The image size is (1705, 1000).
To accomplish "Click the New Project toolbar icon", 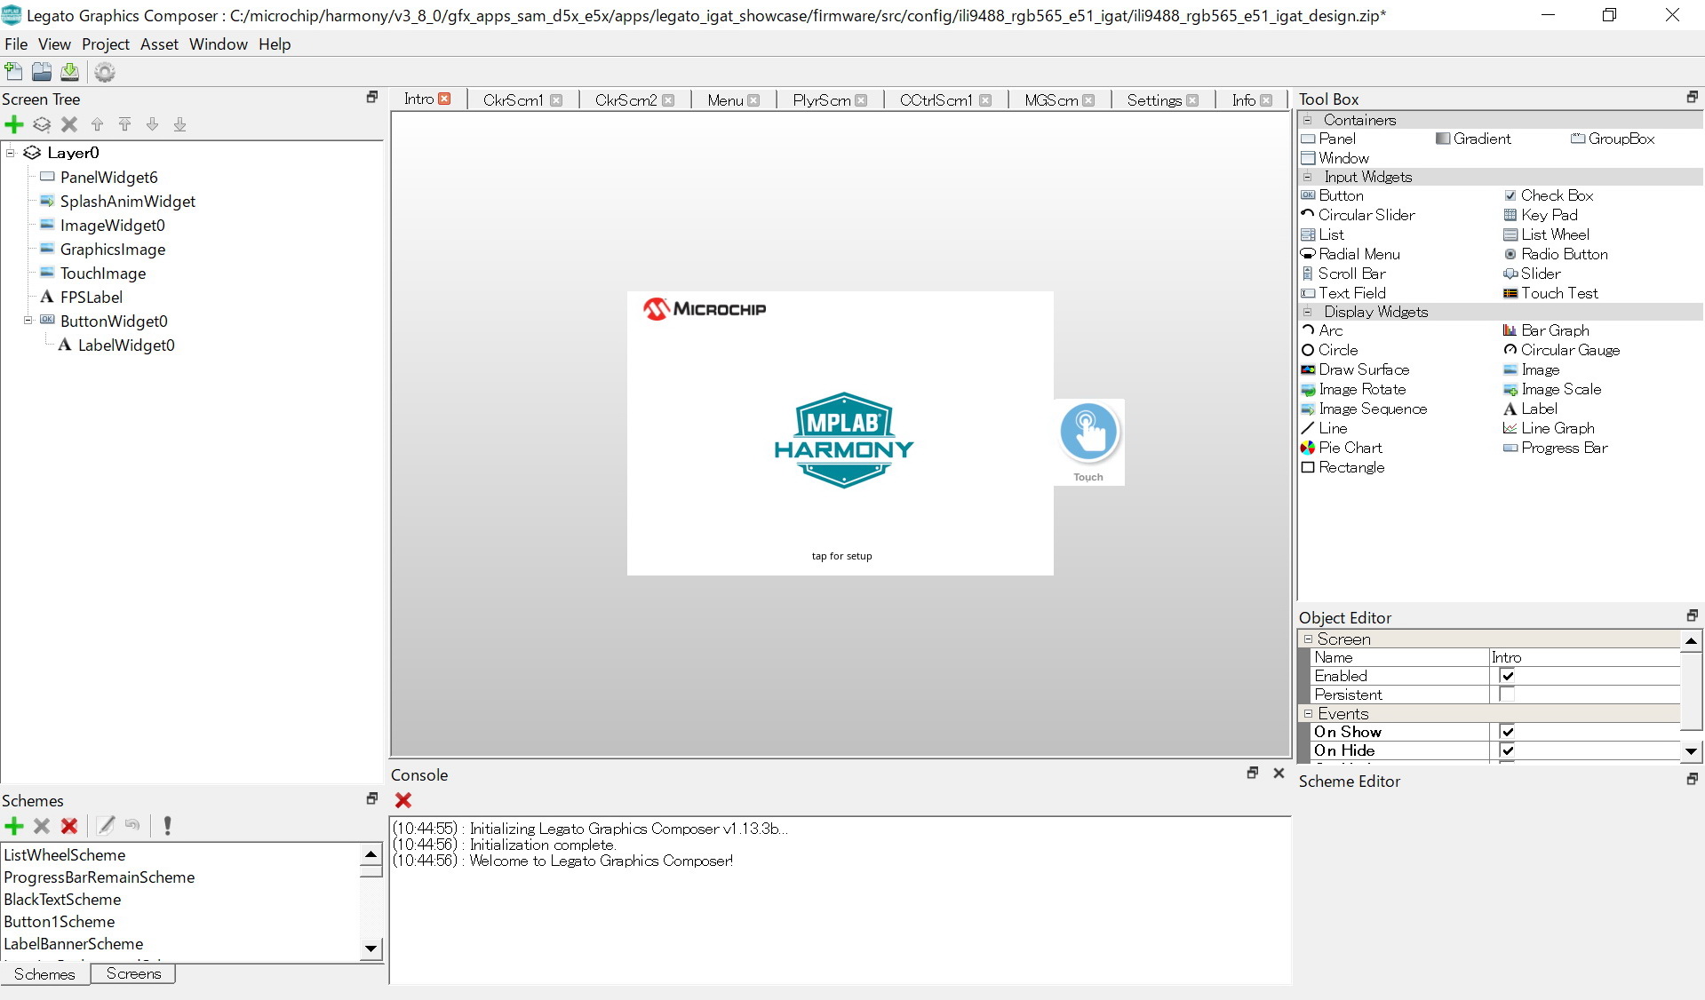I will click(x=13, y=72).
